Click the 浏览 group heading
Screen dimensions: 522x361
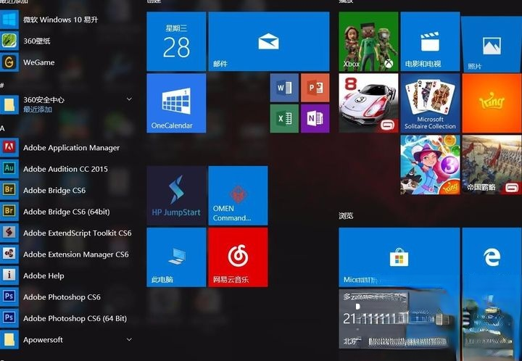346,215
